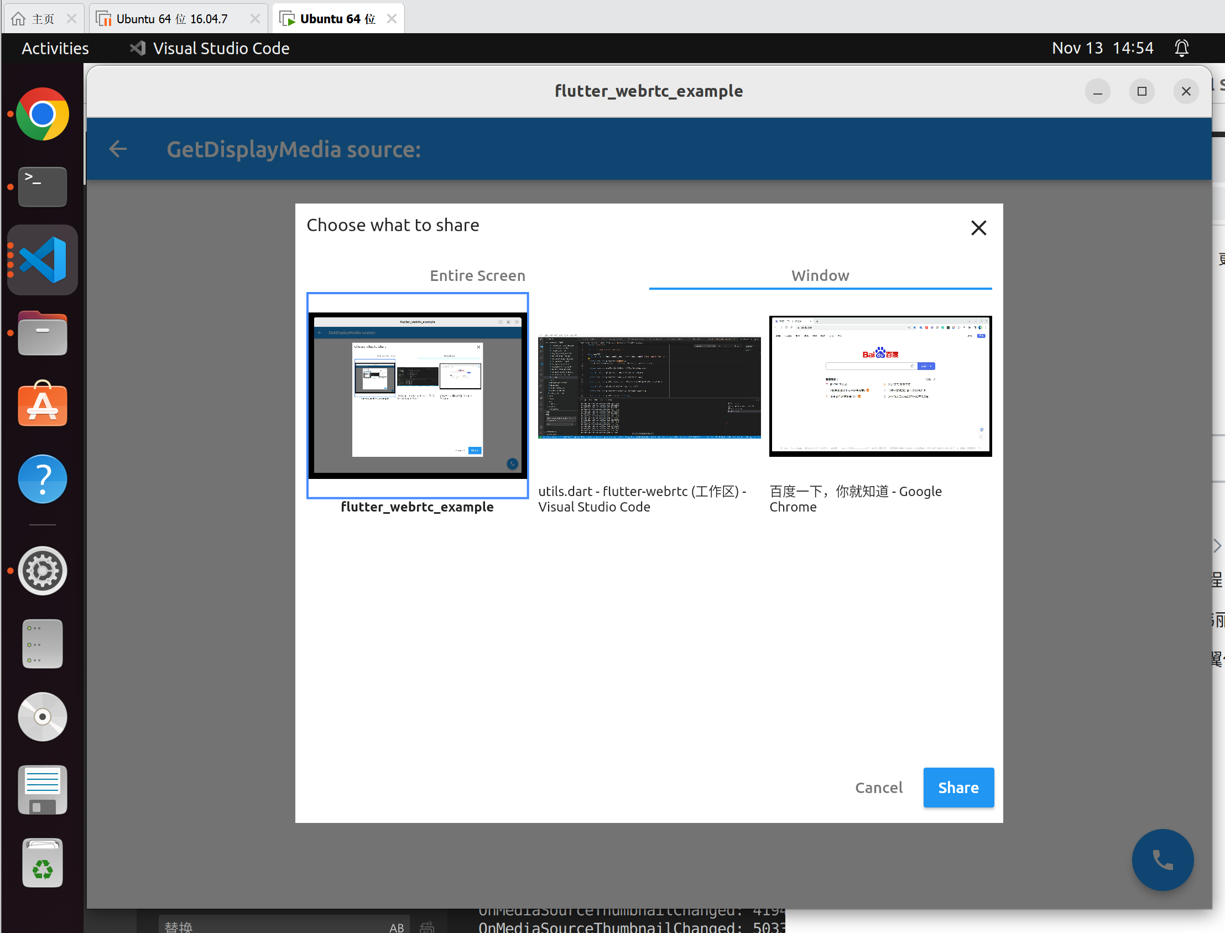Choose the Visual Studio Code window thumbnail
Image resolution: width=1225 pixels, height=933 pixels.
coord(649,387)
